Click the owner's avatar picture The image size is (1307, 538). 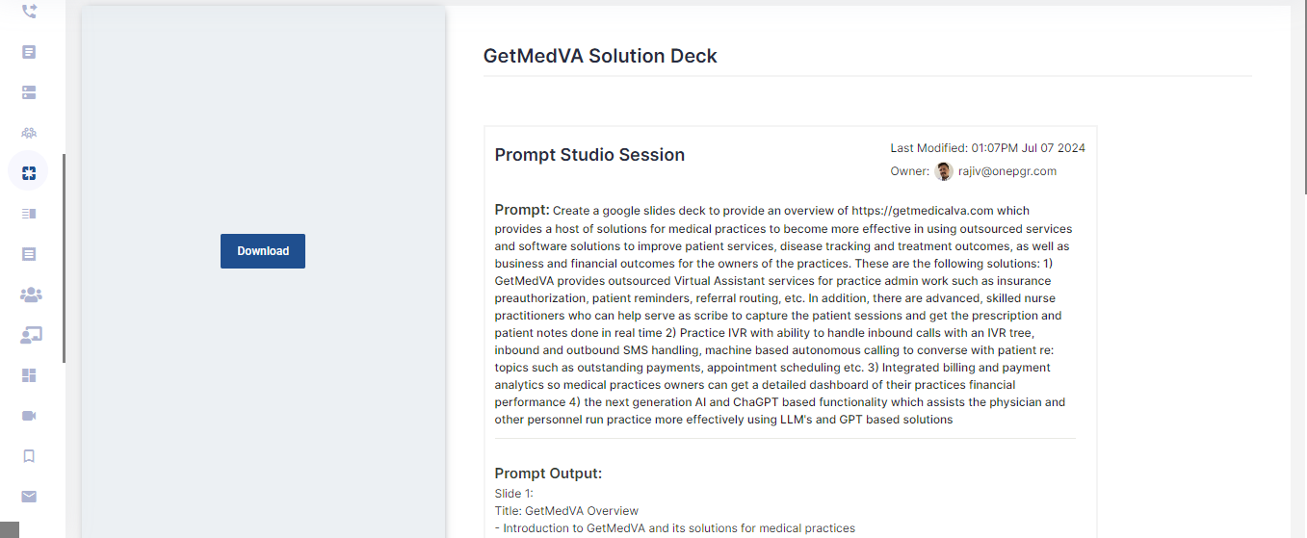pyautogui.click(x=944, y=171)
